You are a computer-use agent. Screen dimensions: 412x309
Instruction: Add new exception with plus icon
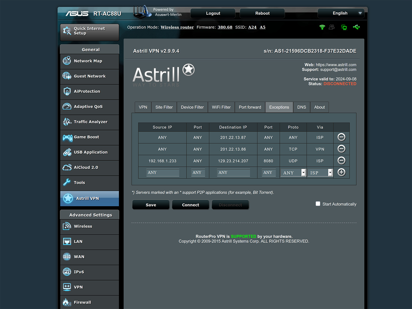point(341,172)
